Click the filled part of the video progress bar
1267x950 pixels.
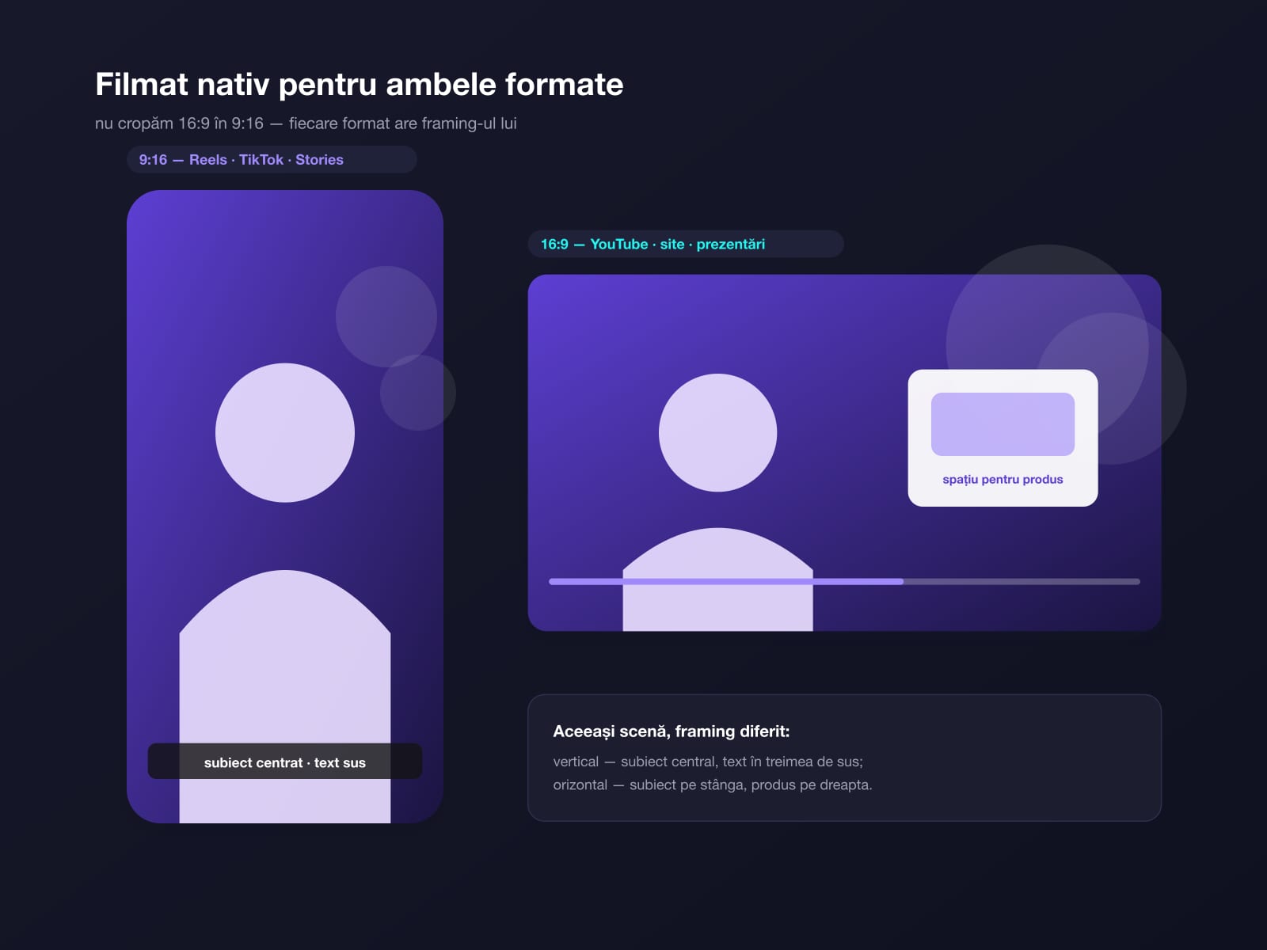coord(726,581)
